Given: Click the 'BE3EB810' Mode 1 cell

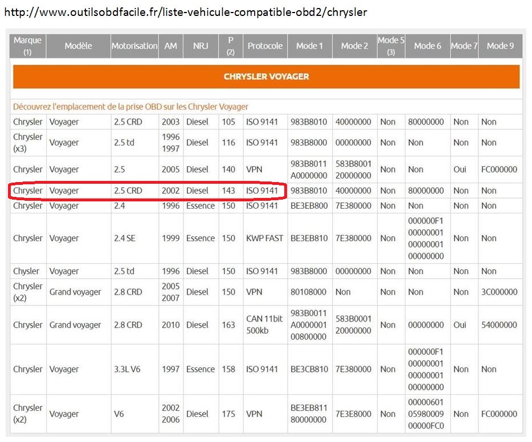Looking at the screenshot, I should coord(309,238).
